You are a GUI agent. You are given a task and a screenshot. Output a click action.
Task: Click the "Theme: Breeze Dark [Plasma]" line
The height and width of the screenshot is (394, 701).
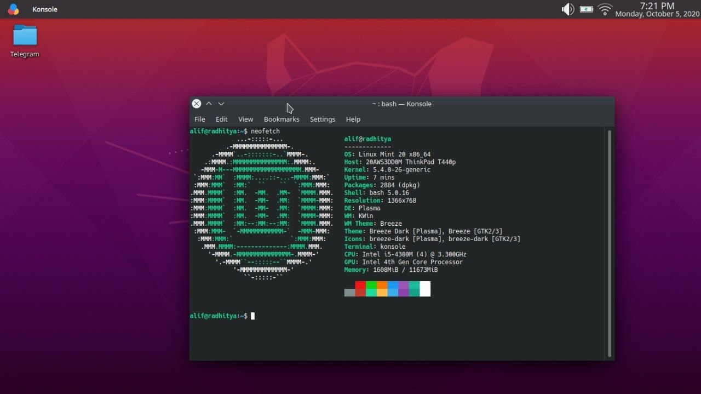pos(423,231)
